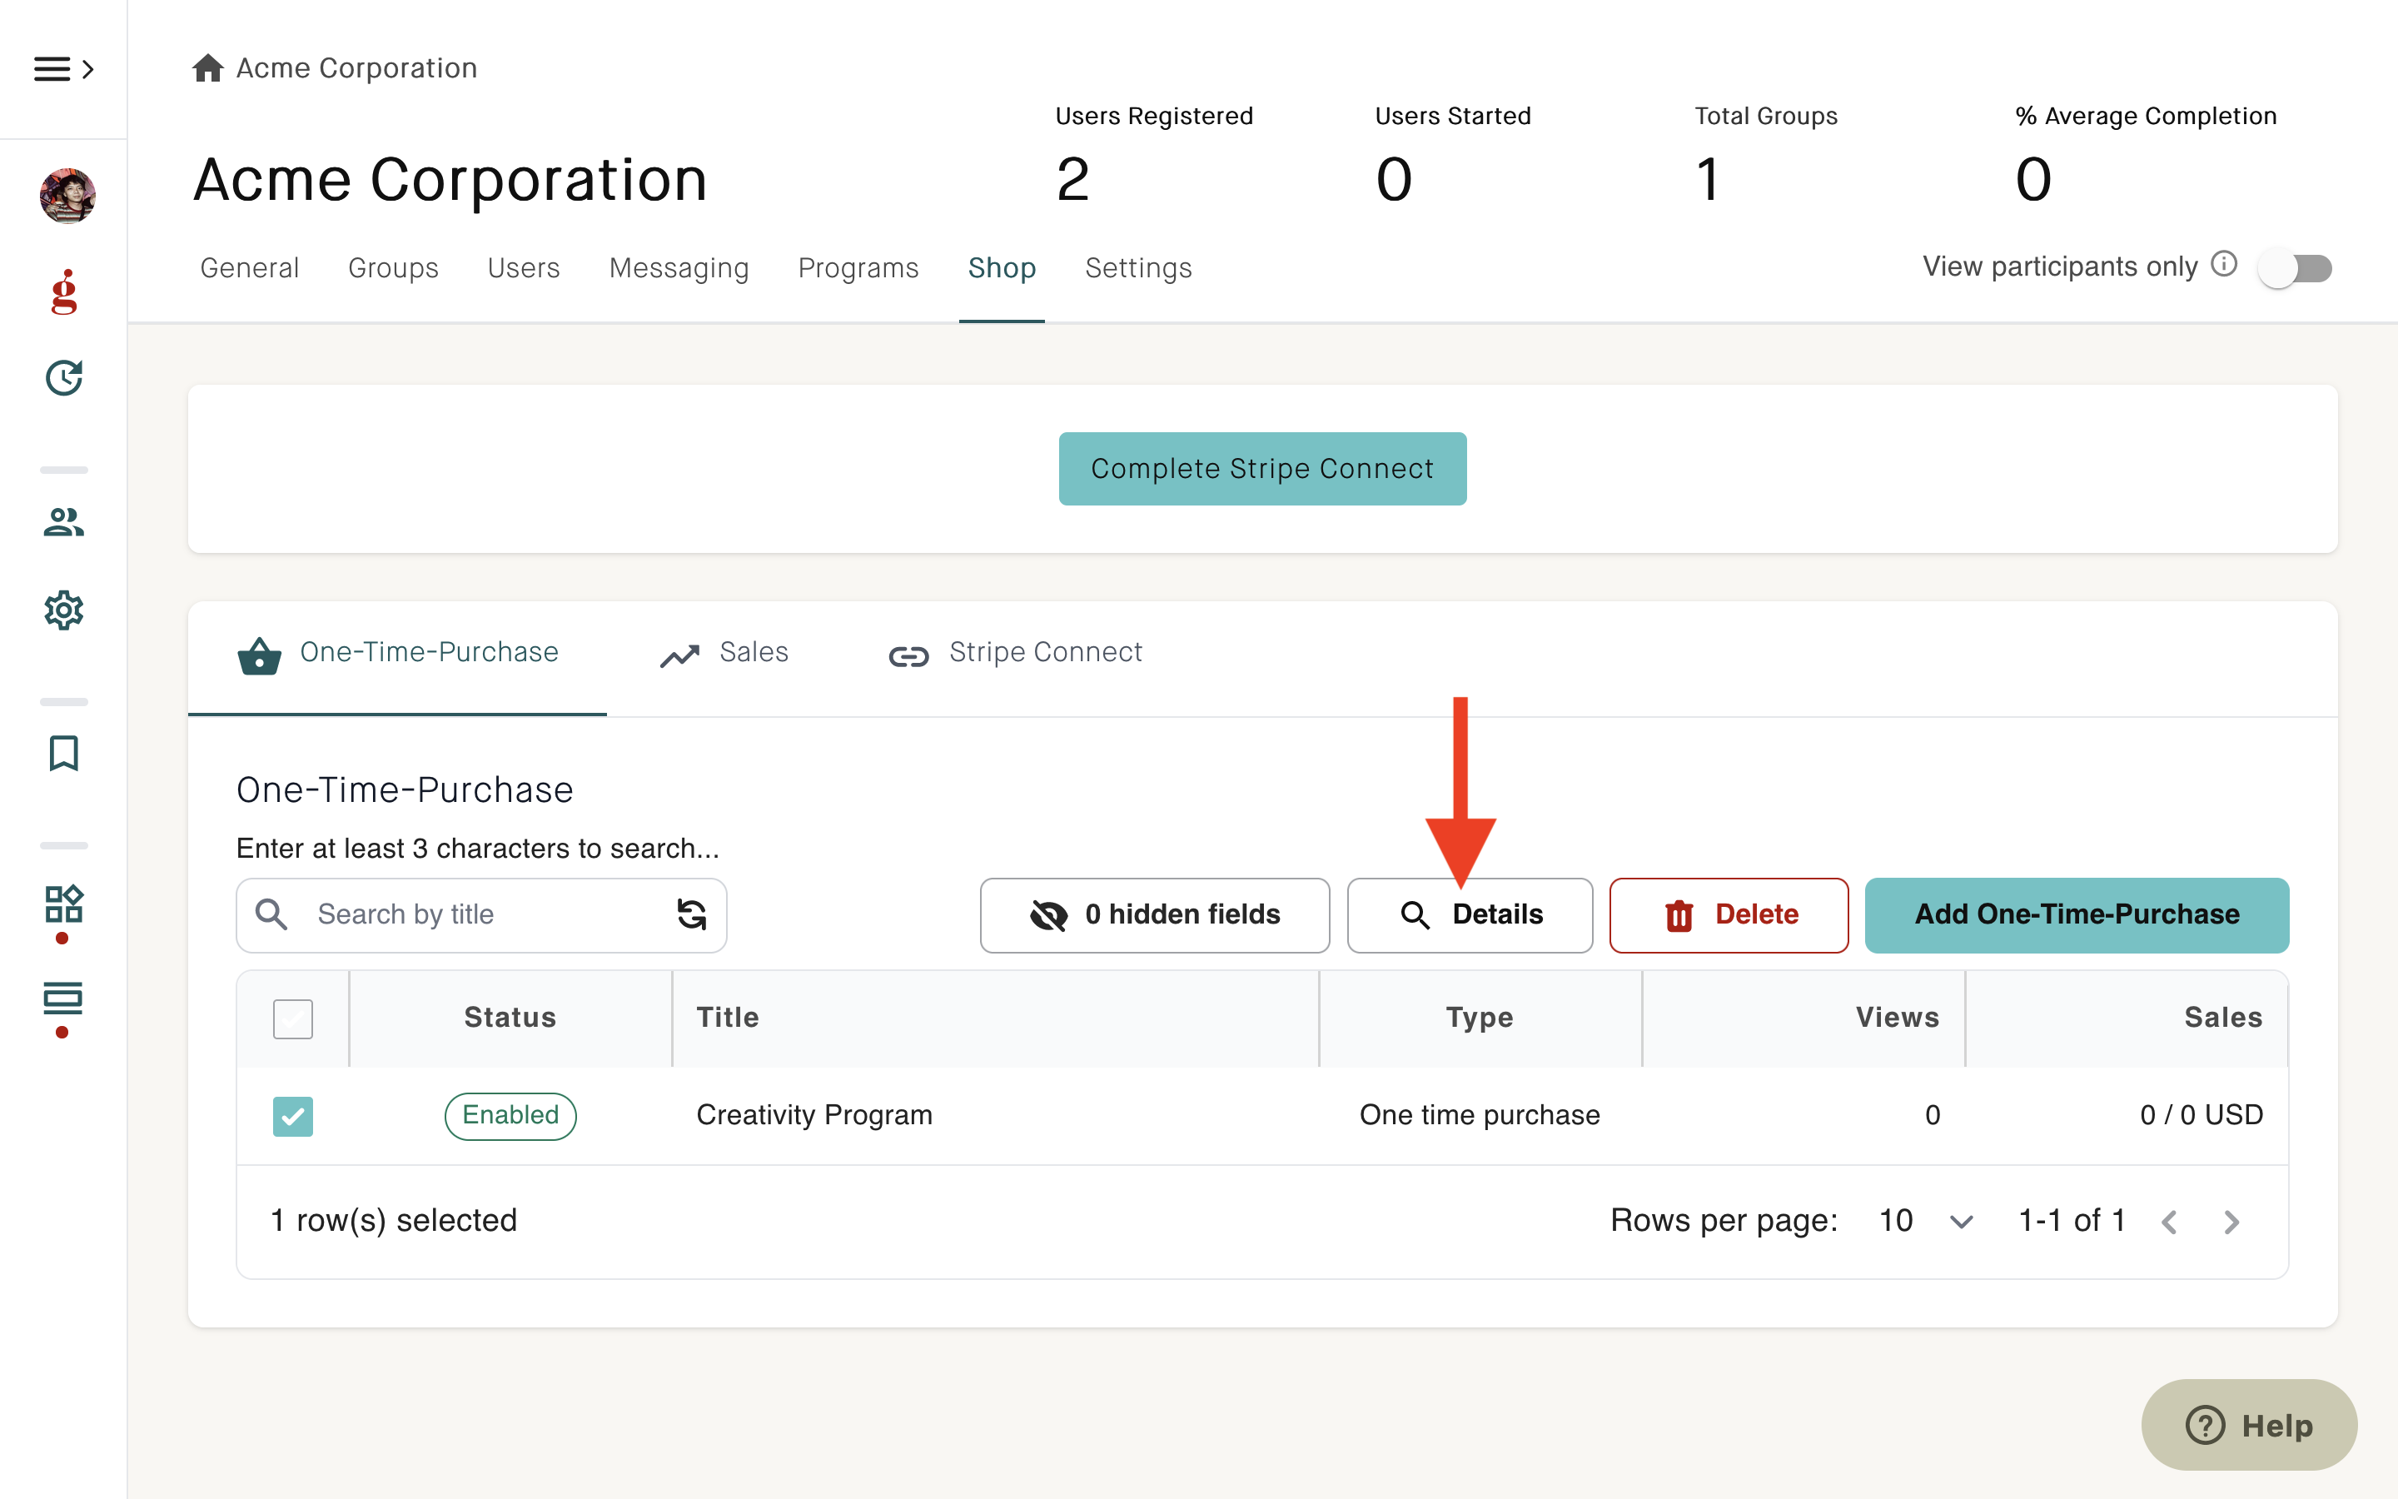2398x1499 pixels.
Task: Switch to the Groups tab
Action: pyautogui.click(x=393, y=267)
